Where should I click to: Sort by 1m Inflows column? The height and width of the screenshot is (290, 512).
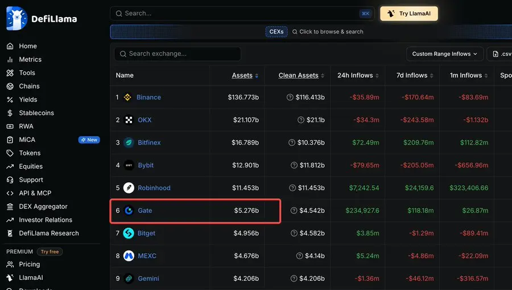(469, 75)
